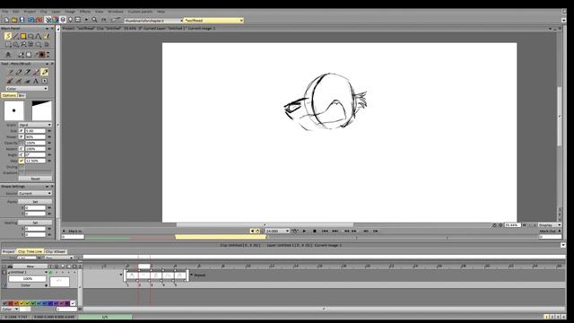The image size is (574, 323).
Task: Click the layer opacity 100% slider
Action: point(28,279)
